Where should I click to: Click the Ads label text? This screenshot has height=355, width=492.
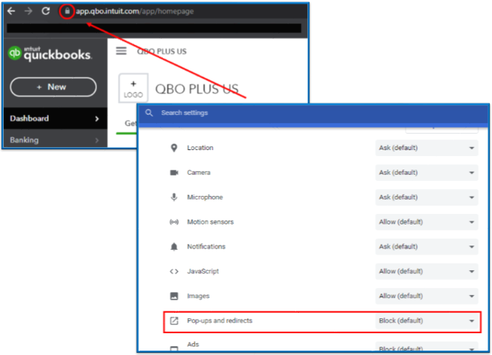(x=193, y=344)
